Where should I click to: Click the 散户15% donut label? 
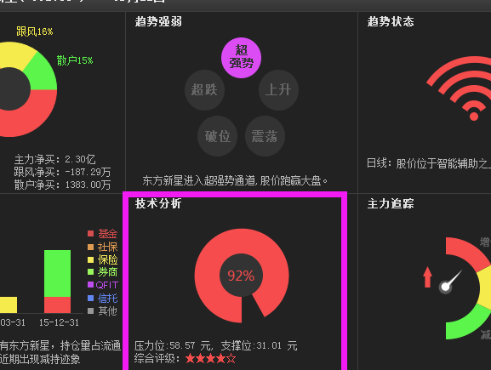pos(75,60)
